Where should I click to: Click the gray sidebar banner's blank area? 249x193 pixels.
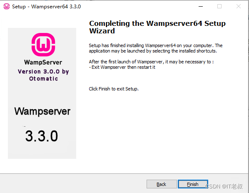[42, 94]
